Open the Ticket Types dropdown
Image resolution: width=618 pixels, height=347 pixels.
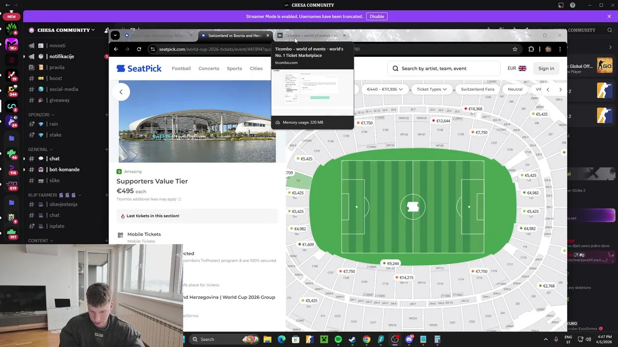(x=432, y=89)
